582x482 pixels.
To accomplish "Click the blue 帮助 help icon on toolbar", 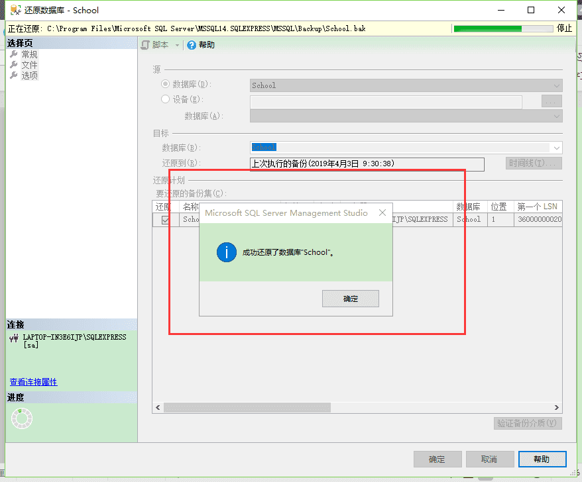I will coord(193,45).
